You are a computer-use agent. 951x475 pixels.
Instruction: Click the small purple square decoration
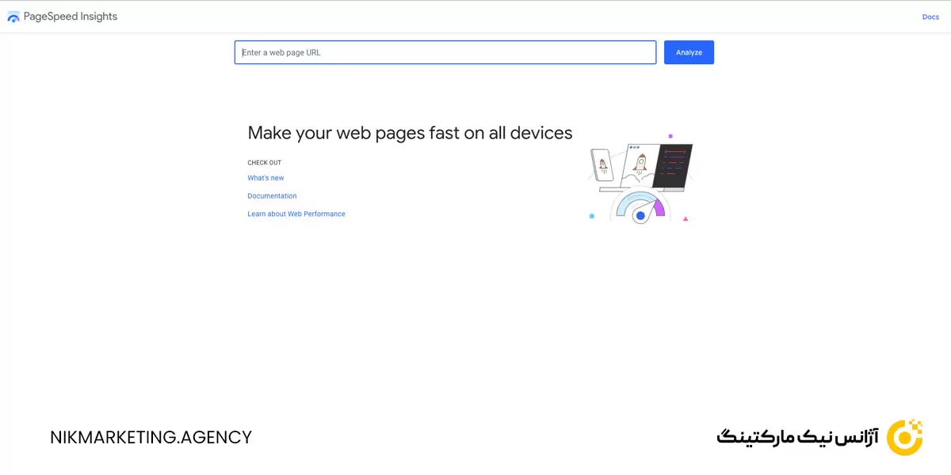(x=670, y=136)
